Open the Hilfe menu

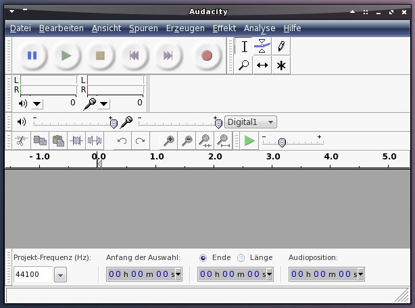[x=292, y=28]
